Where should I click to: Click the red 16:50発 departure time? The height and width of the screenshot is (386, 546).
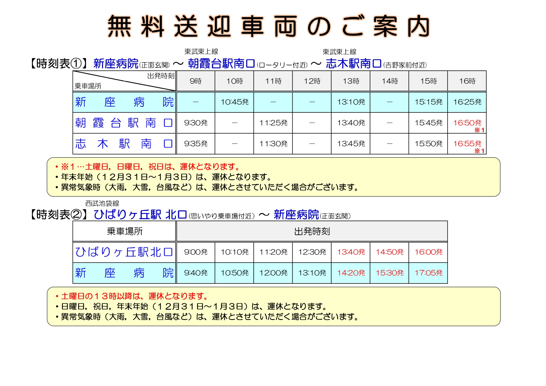point(467,123)
